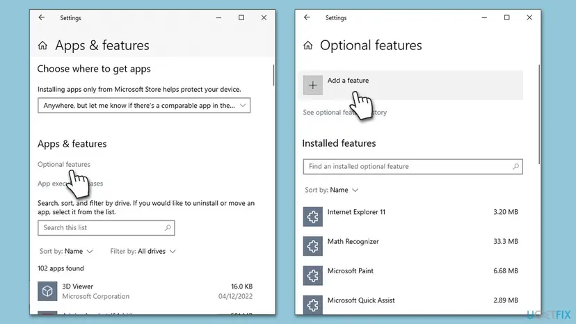Click the 04/12/2022 install date
This screenshot has height=324, width=576.
pos(235,296)
